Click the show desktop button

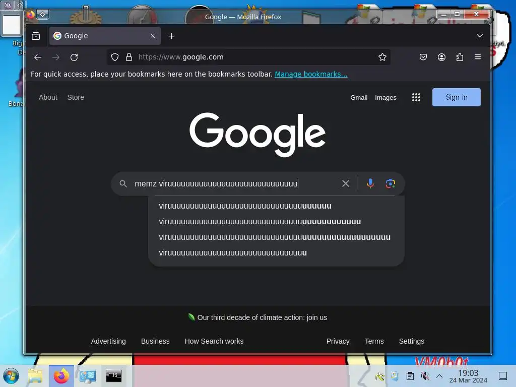503,376
